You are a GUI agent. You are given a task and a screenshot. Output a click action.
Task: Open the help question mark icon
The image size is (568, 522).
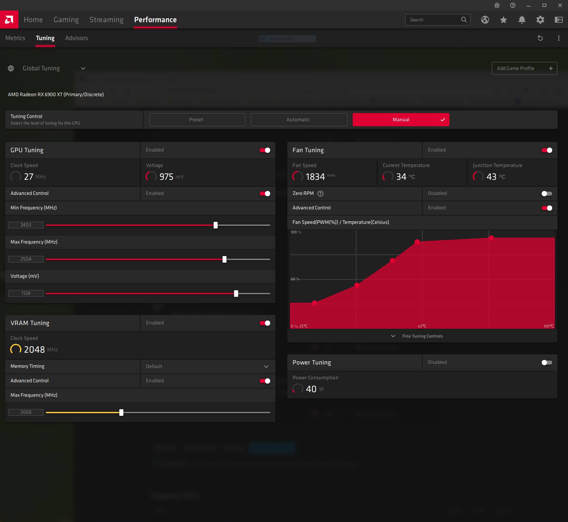[513, 5]
